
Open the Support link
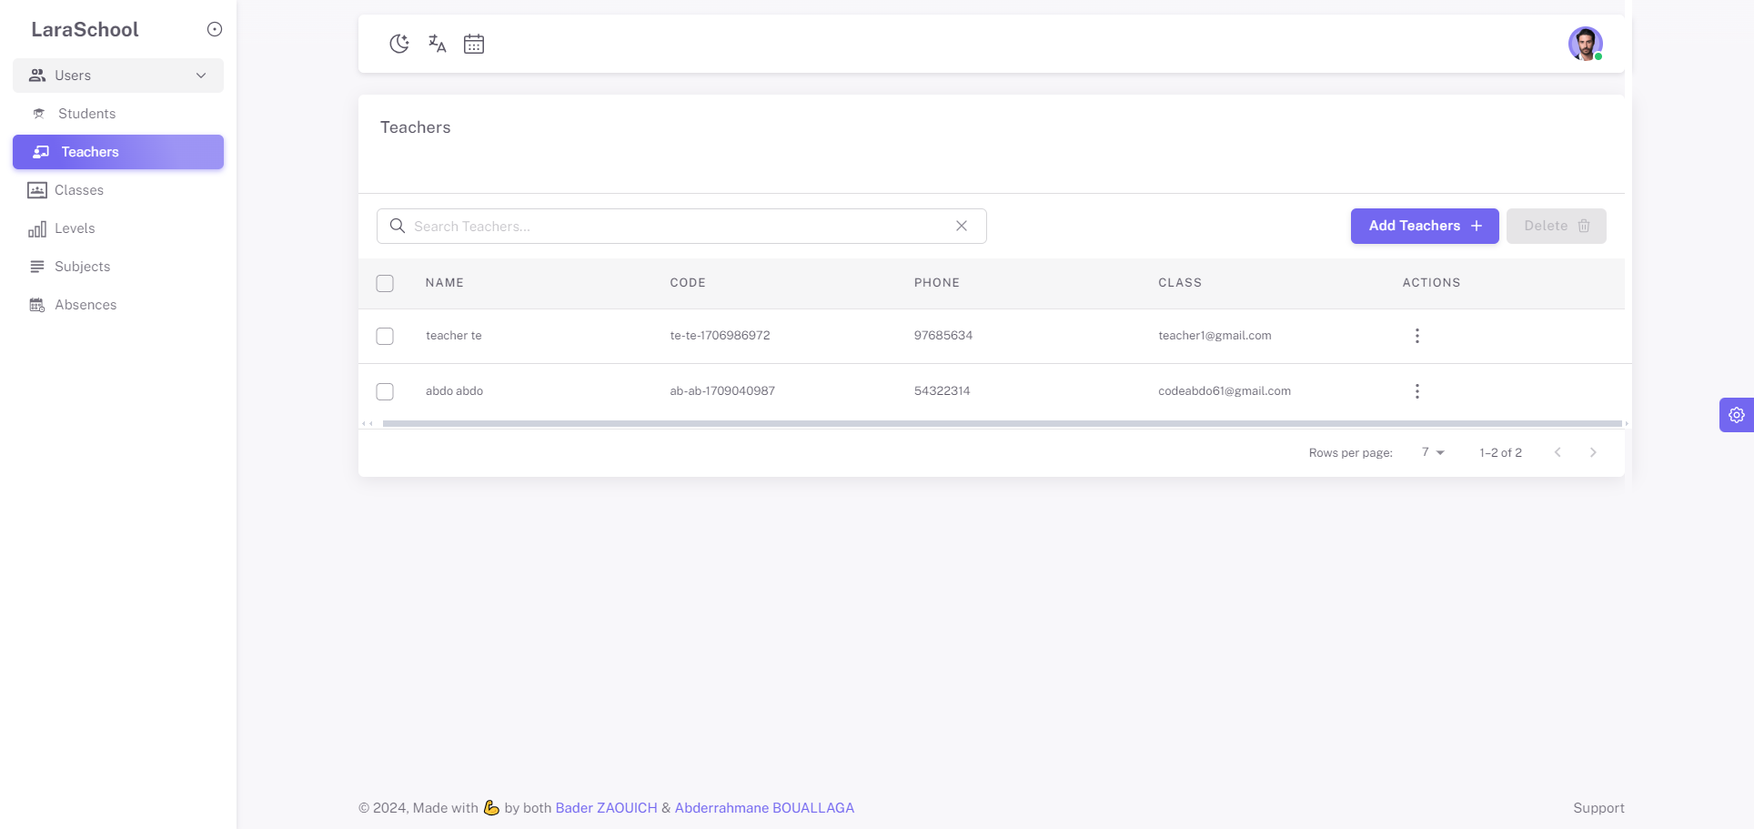pos(1598,808)
